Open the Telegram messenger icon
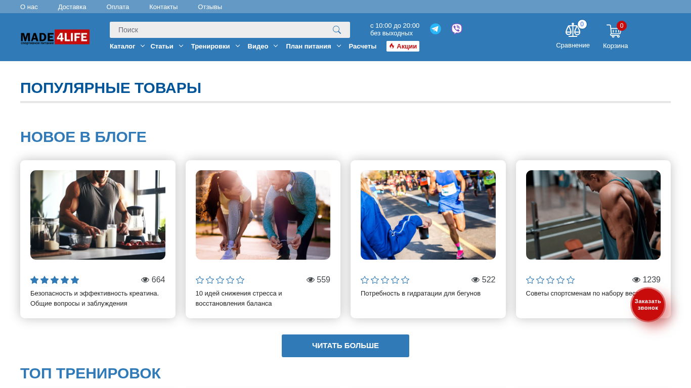691x388 pixels. 436,29
